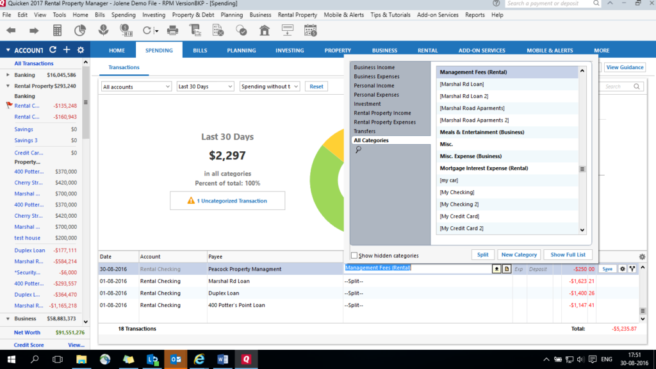Screen dimensions: 656x369
Task: Click the New Category button
Action: click(519, 254)
